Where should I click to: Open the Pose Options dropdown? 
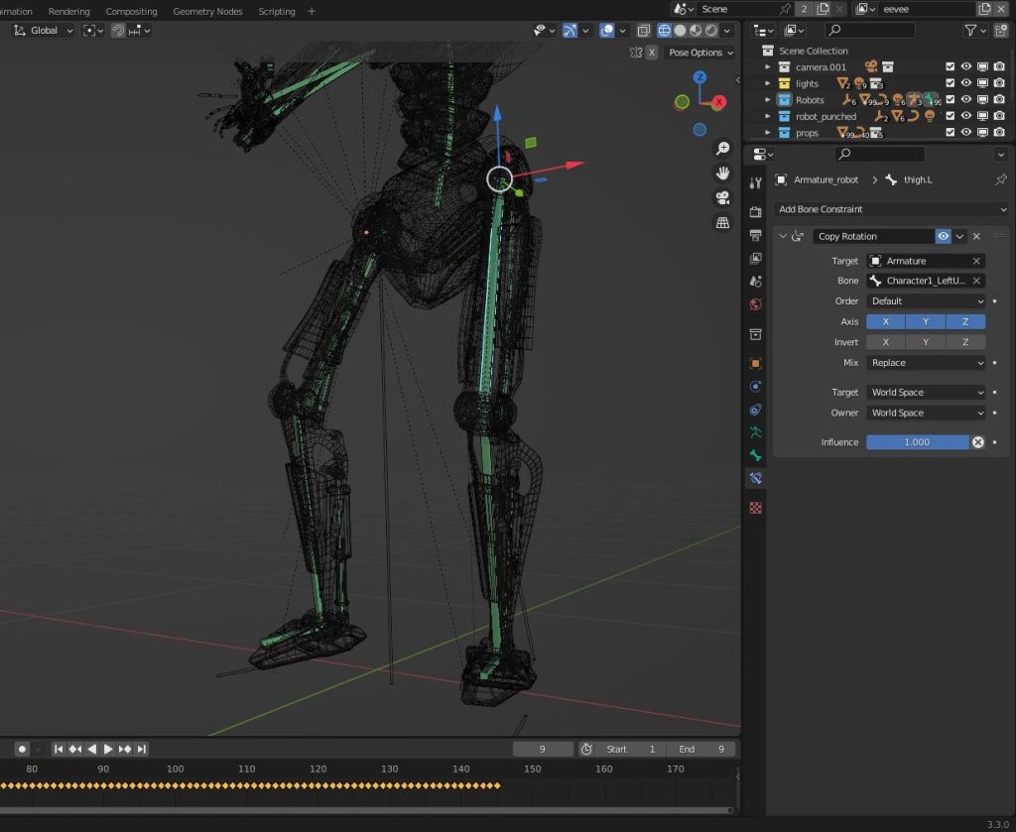[x=700, y=53]
